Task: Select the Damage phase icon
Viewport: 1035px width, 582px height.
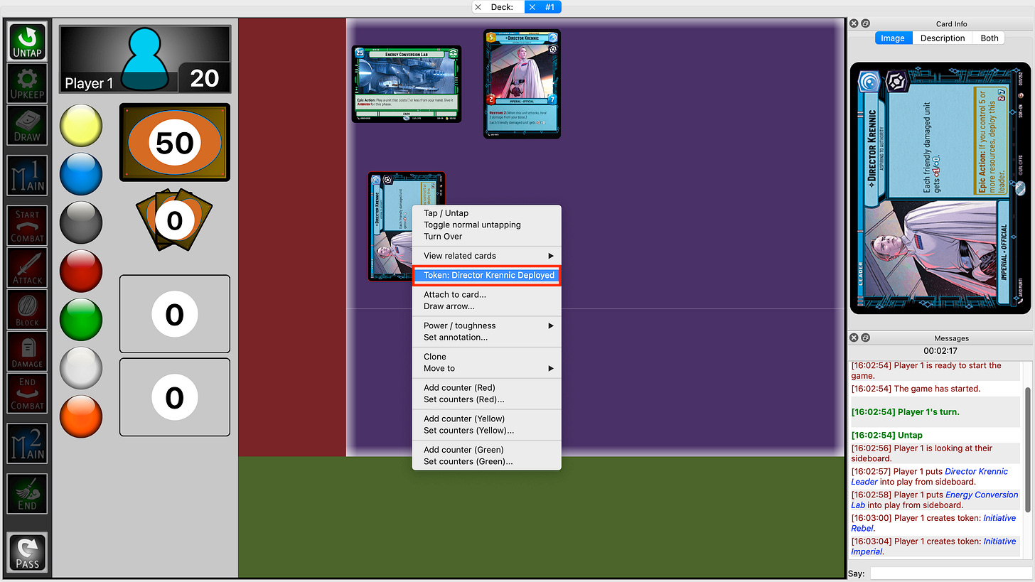Action: click(27, 351)
